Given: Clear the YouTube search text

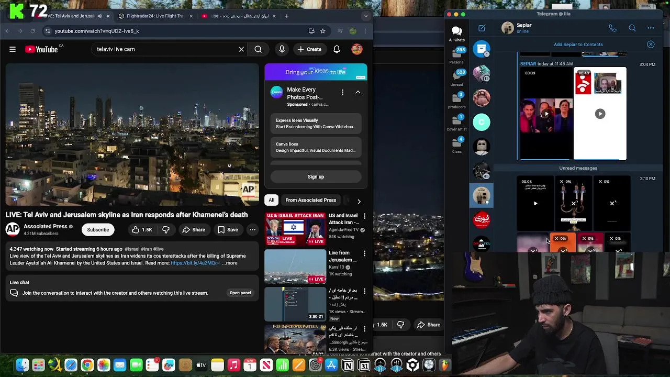Looking at the screenshot, I should tap(241, 49).
